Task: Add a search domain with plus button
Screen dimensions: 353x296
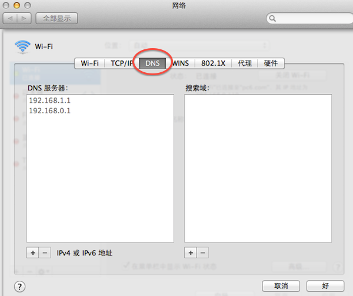Action: point(191,253)
